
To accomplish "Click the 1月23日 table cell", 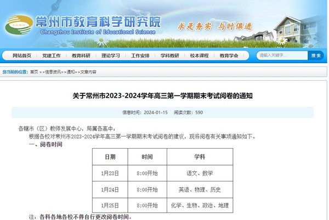I will [110, 173].
